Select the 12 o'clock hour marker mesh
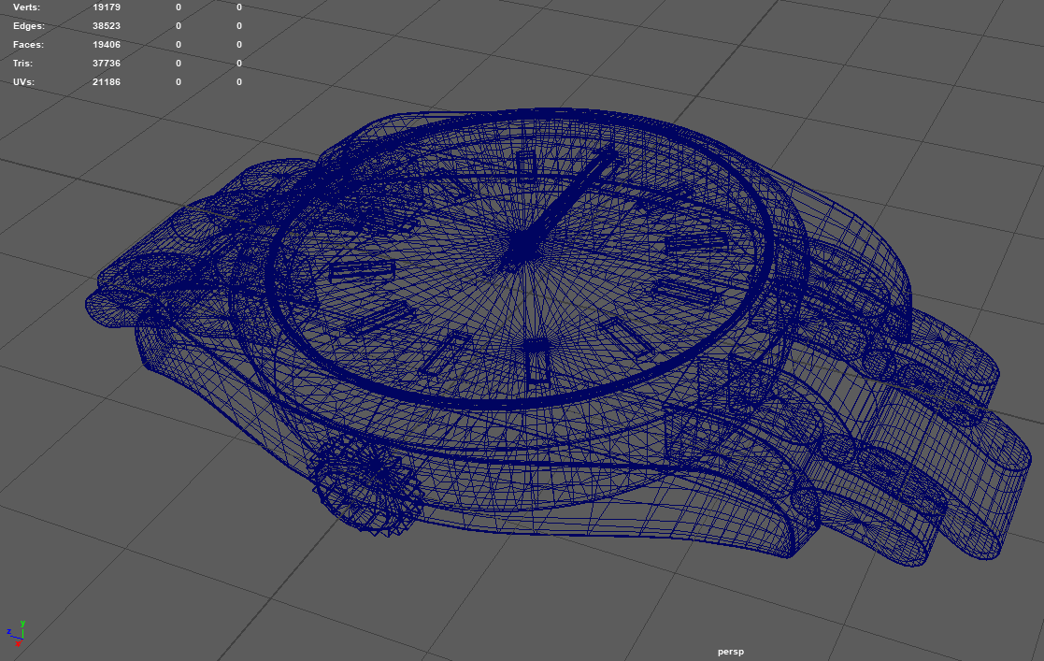 [x=526, y=165]
